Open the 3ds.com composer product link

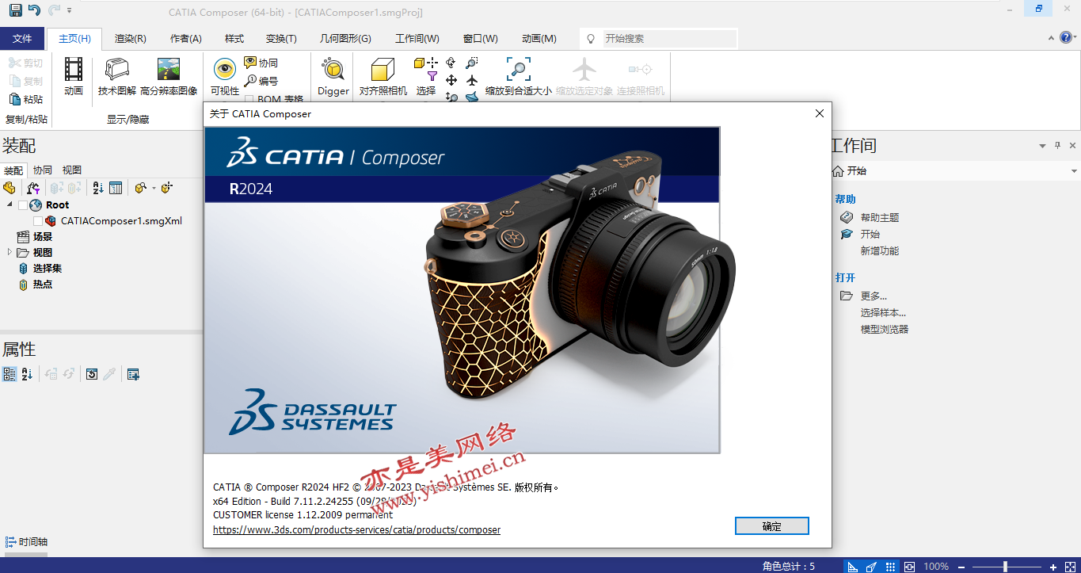pyautogui.click(x=357, y=529)
